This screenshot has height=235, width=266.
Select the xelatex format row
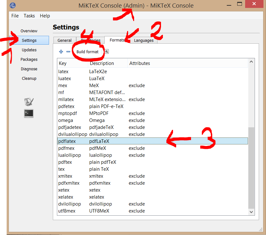pos(152,197)
